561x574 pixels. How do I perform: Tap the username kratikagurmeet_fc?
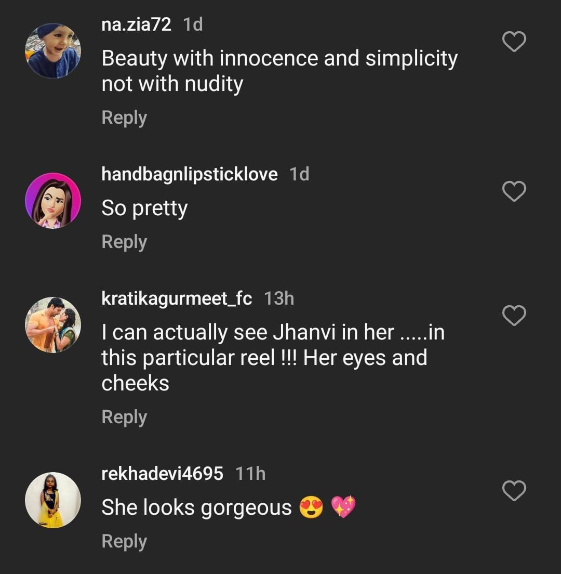[x=177, y=298]
